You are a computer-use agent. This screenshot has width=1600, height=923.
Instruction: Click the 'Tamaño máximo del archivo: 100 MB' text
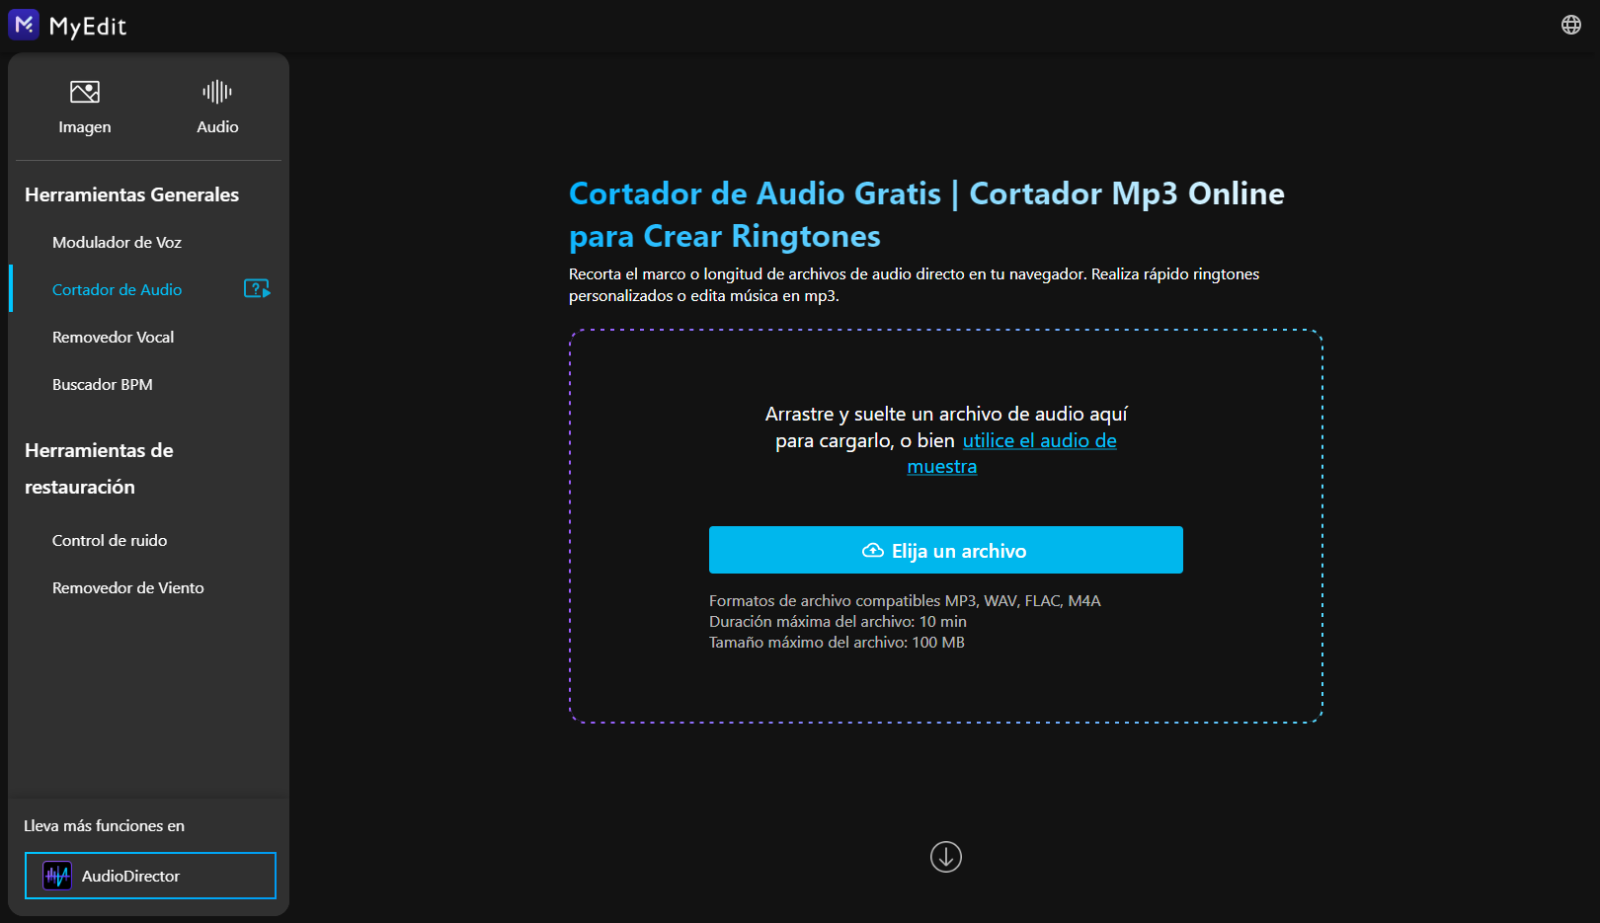(x=837, y=642)
